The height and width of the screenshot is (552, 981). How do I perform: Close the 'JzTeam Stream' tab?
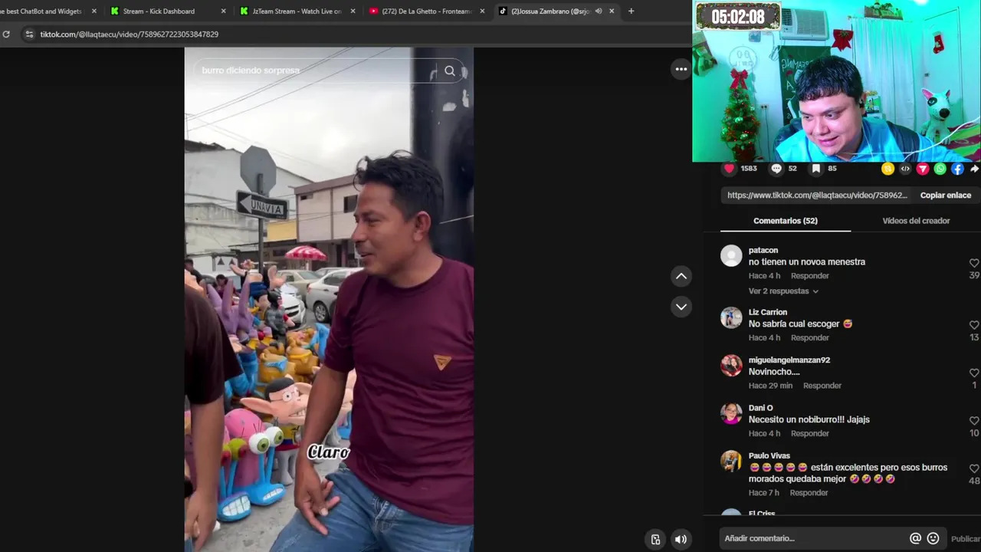353,11
